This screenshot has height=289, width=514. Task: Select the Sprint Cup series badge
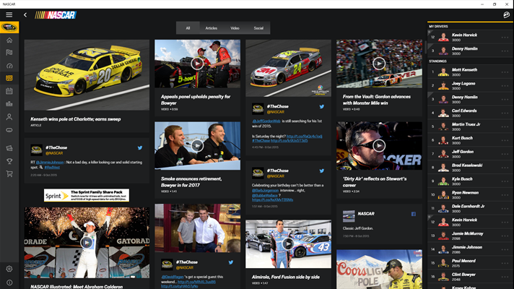[x=9, y=27]
